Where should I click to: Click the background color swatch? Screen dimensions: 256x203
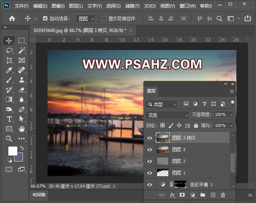click(20, 159)
